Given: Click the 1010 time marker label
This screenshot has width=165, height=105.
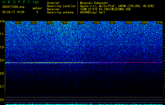Looking at the screenshot, I should pyautogui.click(x=159, y=23).
